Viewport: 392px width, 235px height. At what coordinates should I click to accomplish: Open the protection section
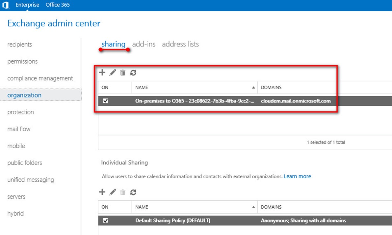(21, 112)
